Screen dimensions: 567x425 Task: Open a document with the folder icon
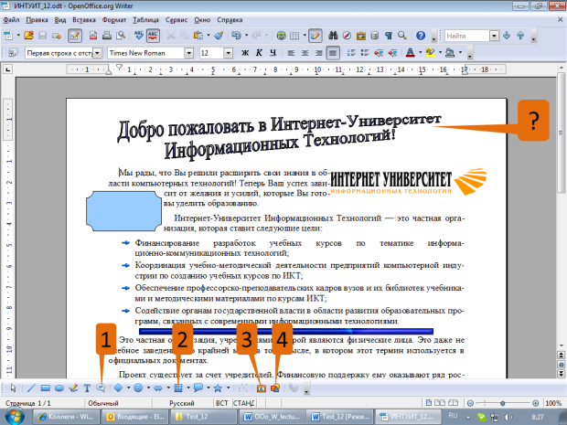28,36
